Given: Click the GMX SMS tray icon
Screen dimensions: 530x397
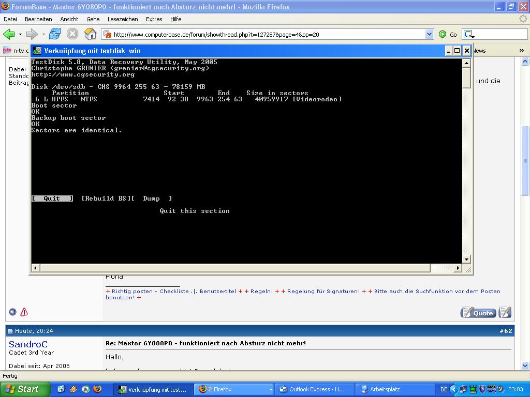Looking at the screenshot, I should click(x=492, y=389).
